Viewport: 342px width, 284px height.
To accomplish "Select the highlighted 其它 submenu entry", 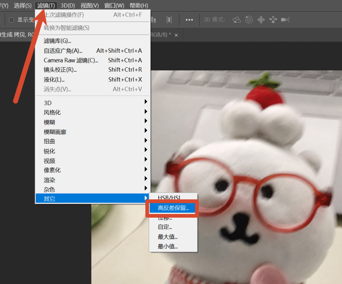I will pyautogui.click(x=93, y=198).
